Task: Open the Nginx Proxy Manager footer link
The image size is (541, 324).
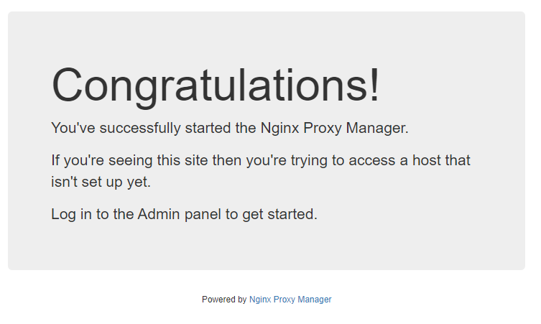Action: [290, 300]
